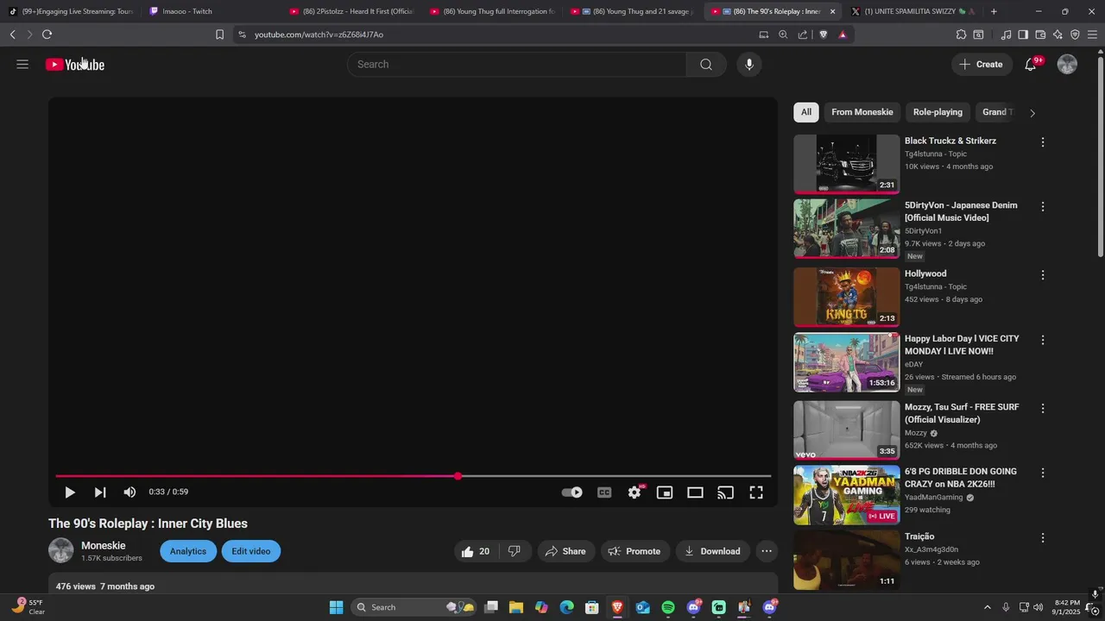This screenshot has height=621, width=1105.
Task: Skip to the next video
Action: (x=100, y=492)
